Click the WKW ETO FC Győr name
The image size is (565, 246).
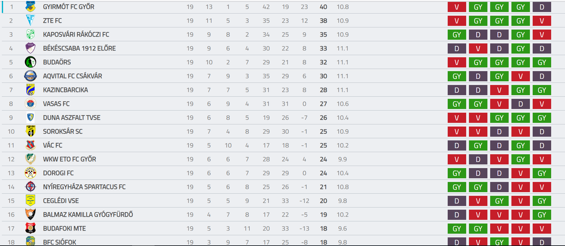[70, 159]
